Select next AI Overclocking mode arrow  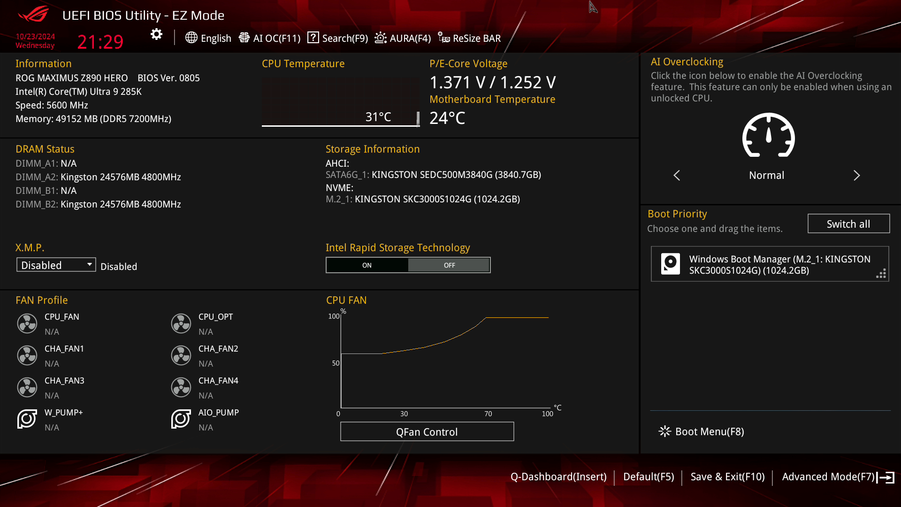coord(856,176)
